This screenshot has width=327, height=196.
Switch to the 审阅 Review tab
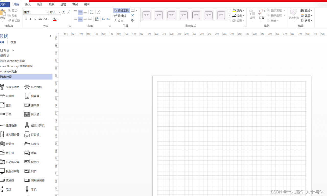[x=75, y=4]
